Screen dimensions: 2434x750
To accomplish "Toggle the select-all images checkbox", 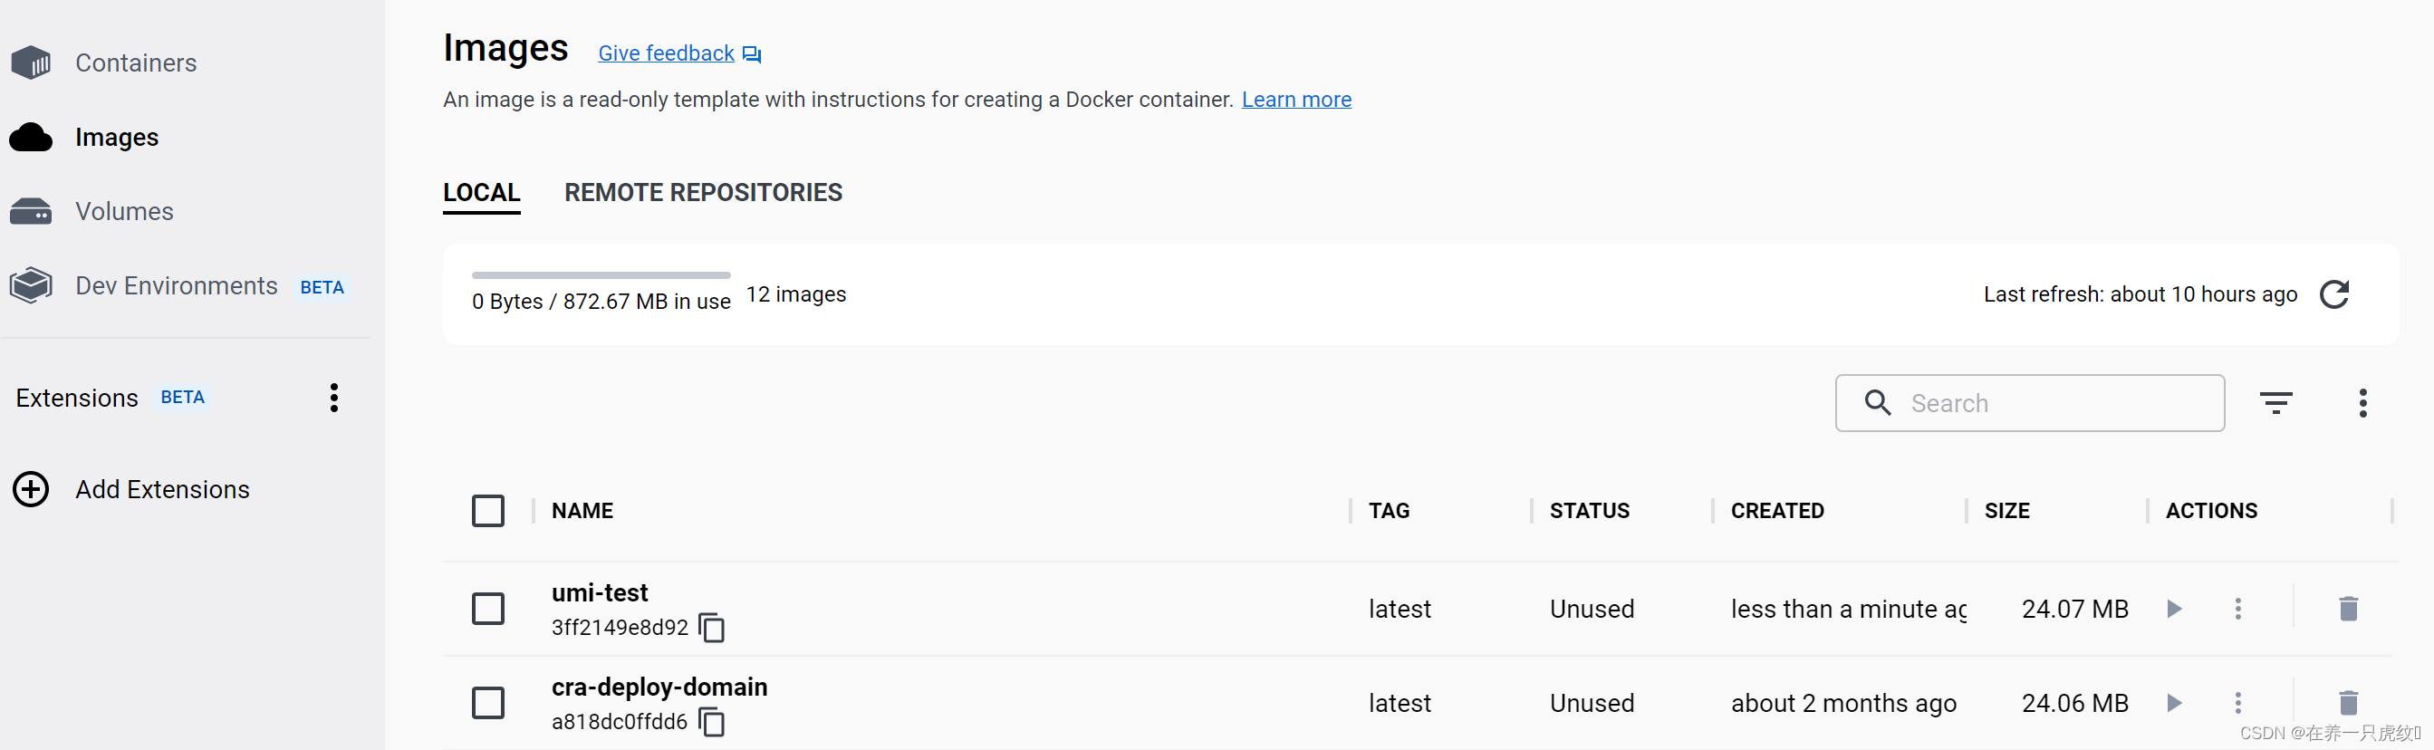I will tap(487, 511).
